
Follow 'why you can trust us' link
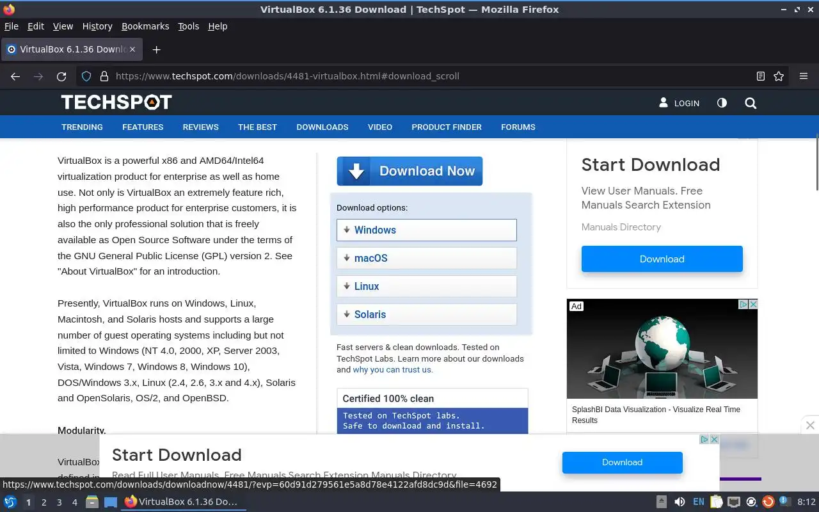(x=392, y=370)
